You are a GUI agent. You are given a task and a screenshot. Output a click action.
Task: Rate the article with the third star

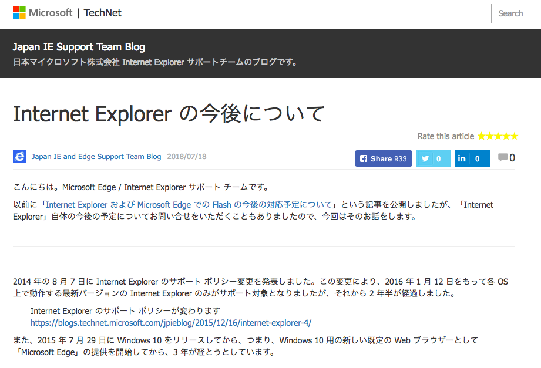point(498,136)
